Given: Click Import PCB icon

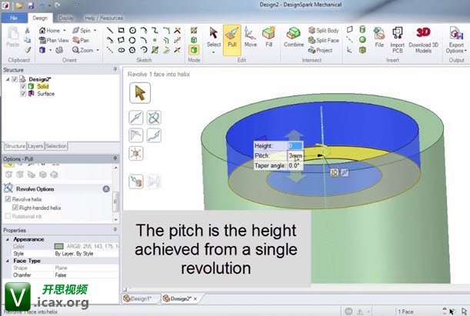Looking at the screenshot, I should click(x=397, y=39).
